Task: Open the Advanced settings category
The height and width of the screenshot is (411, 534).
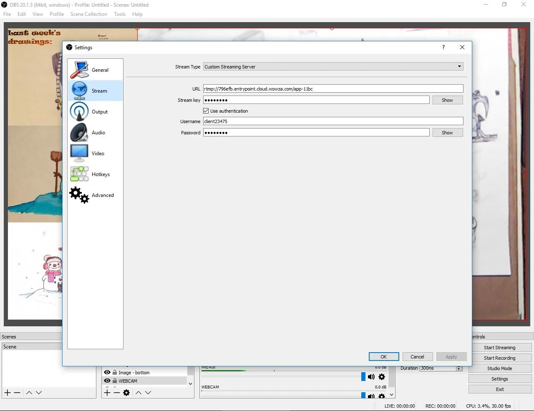Action: click(95, 195)
